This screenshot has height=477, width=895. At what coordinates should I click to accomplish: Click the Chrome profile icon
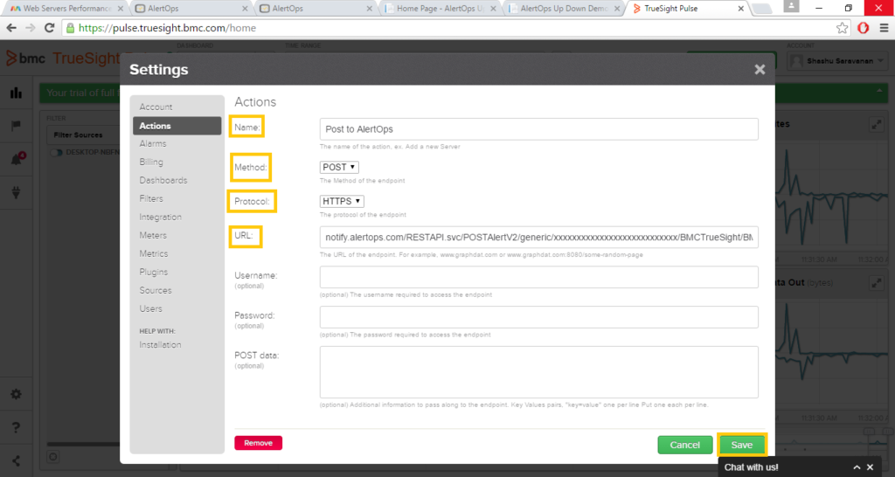pyautogui.click(x=791, y=6)
